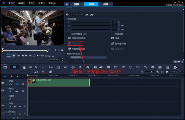This screenshot has width=185, height=120.
Task: Click the timeline zoom level slider
Action: 150,72
